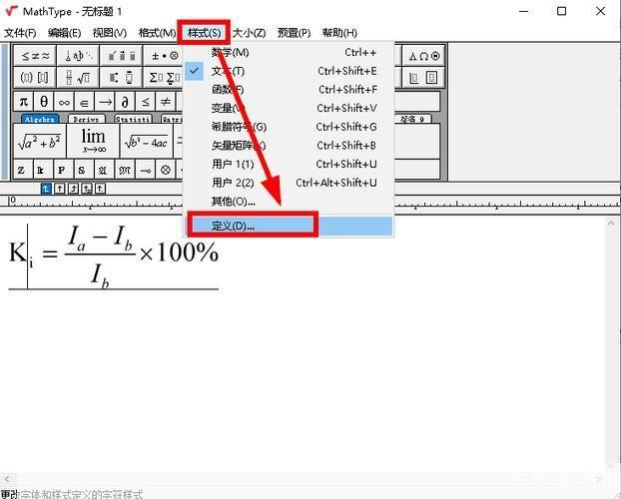
Task: Insert the square root of a²+b² expression
Action: coord(40,141)
